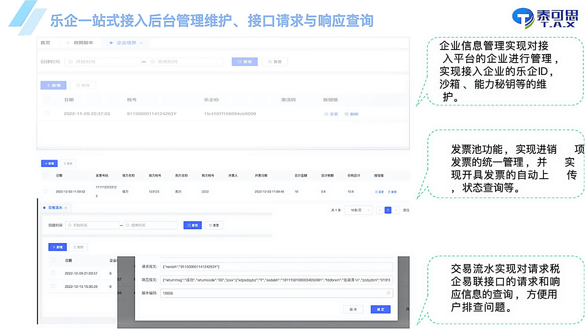
Task: Click the 请求报文 input field
Action: [x=277, y=267]
